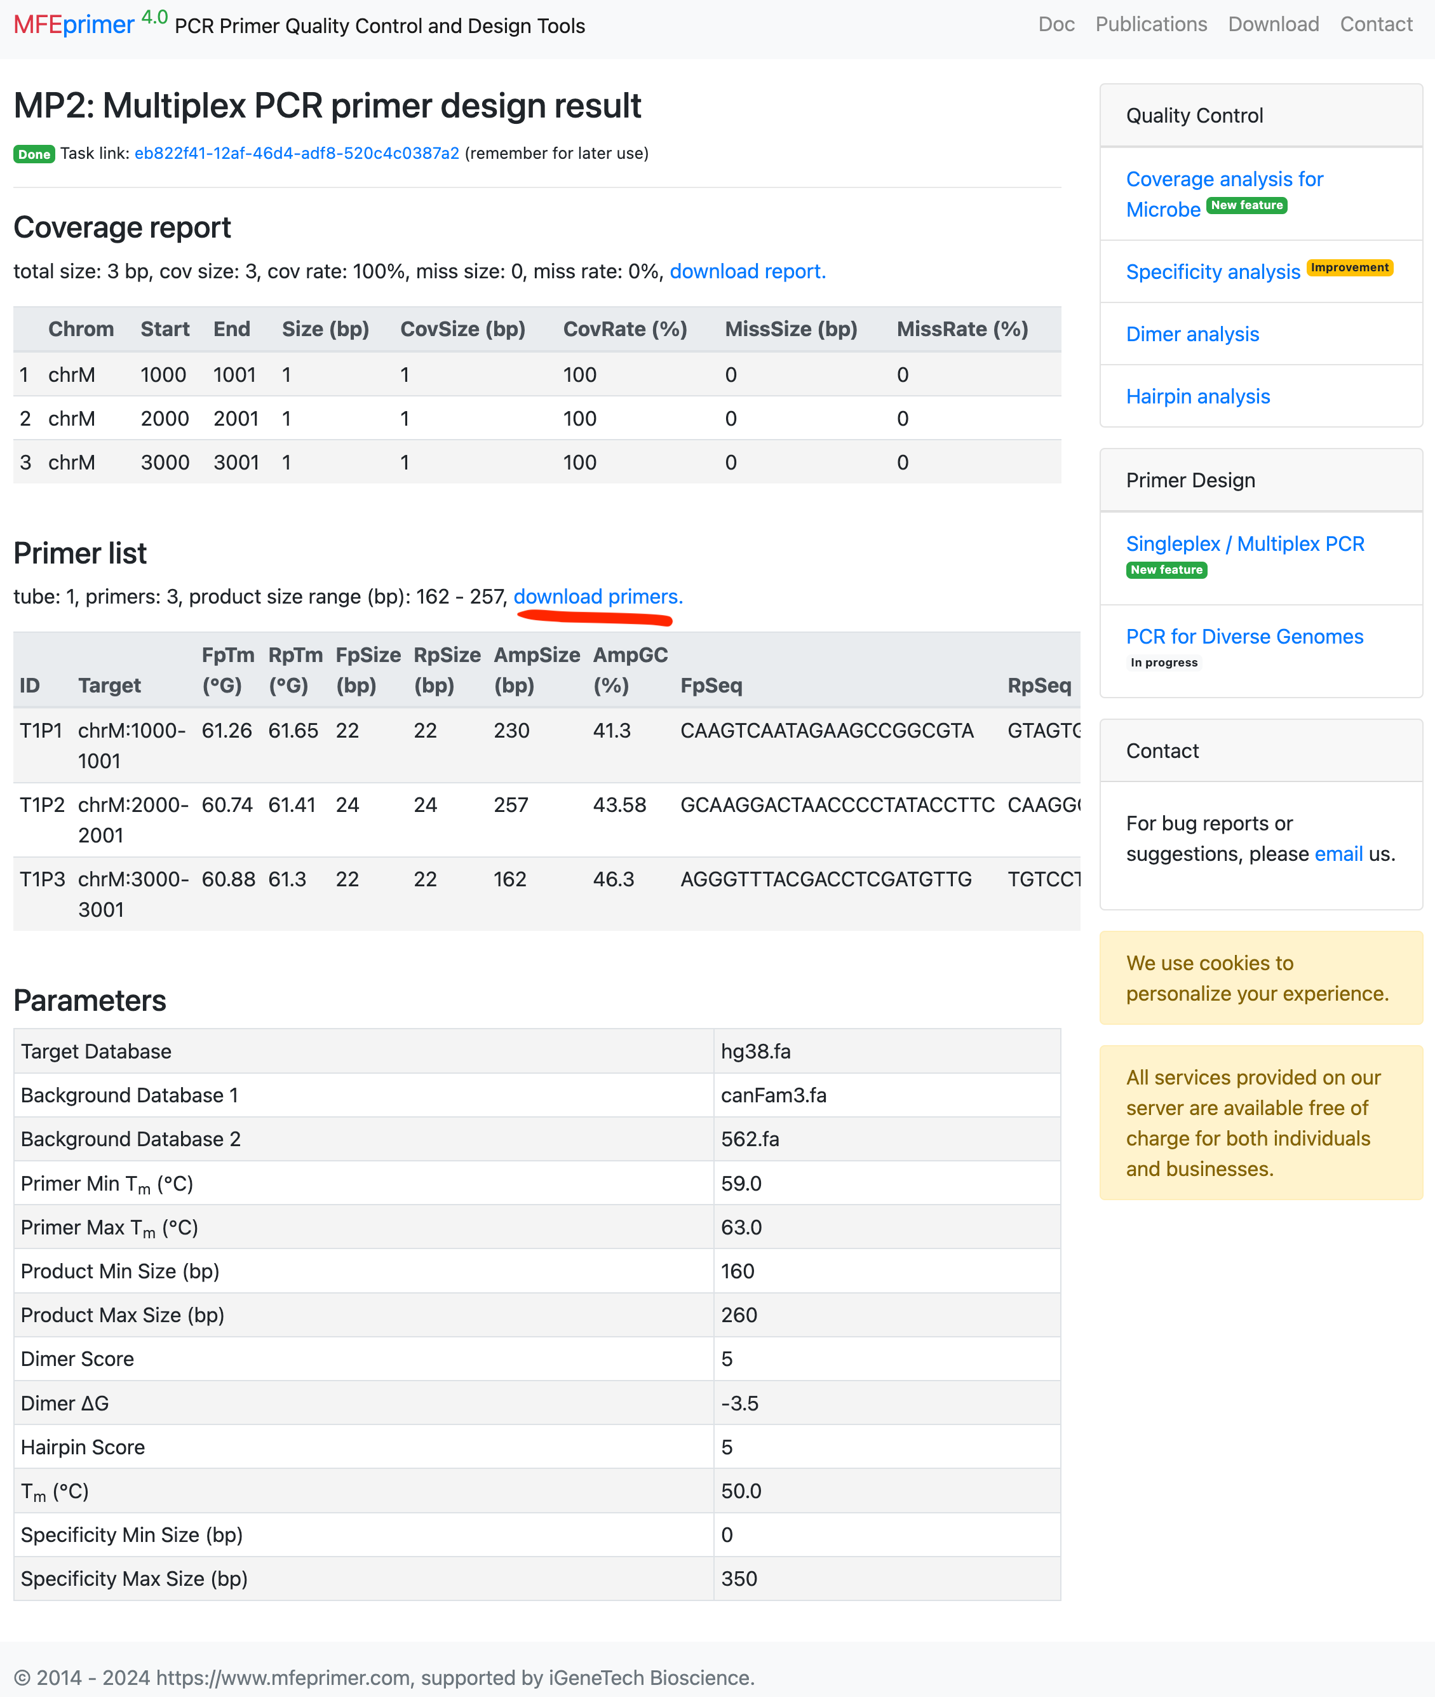
Task: Click coverage Start value 1000
Action: pos(163,374)
